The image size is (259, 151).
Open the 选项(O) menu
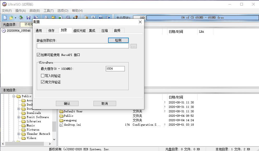click(63, 10)
